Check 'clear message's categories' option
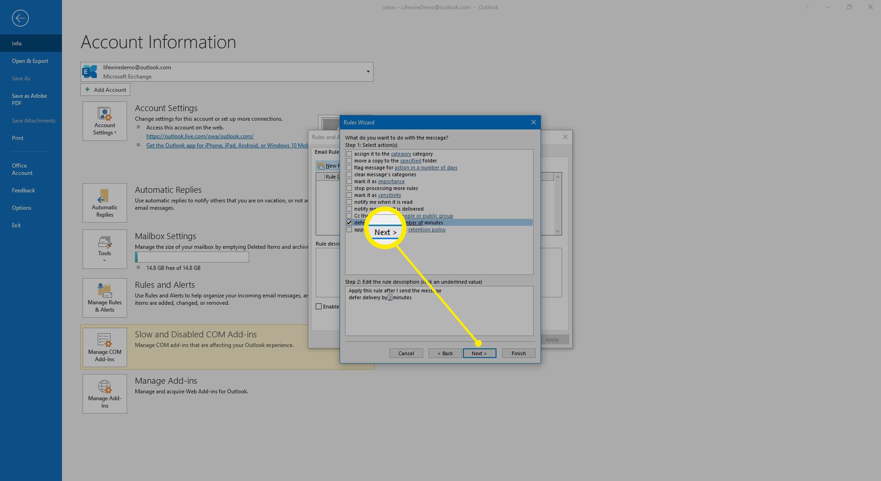881x481 pixels. click(x=349, y=174)
